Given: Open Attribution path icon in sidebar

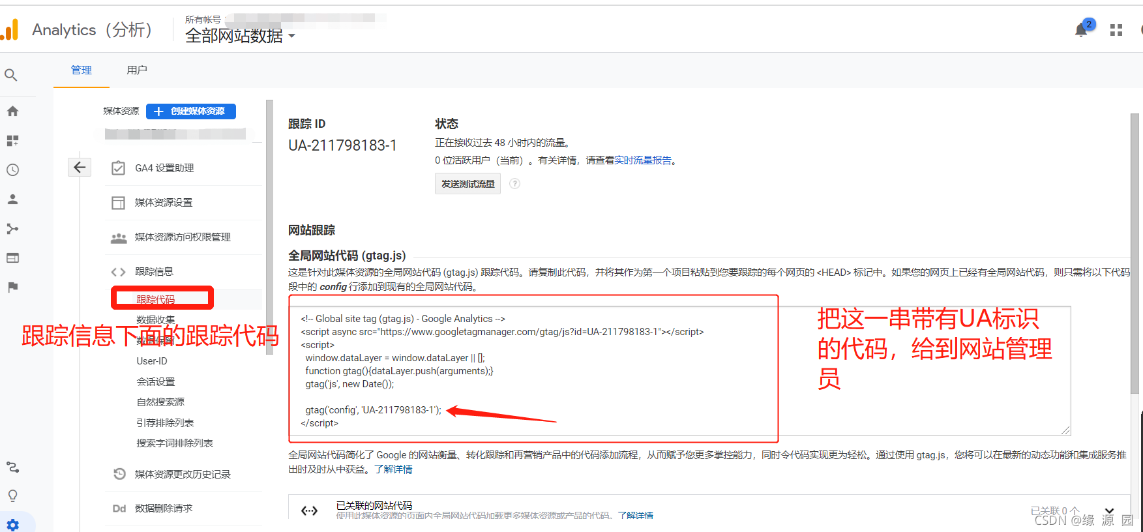Looking at the screenshot, I should click(12, 467).
